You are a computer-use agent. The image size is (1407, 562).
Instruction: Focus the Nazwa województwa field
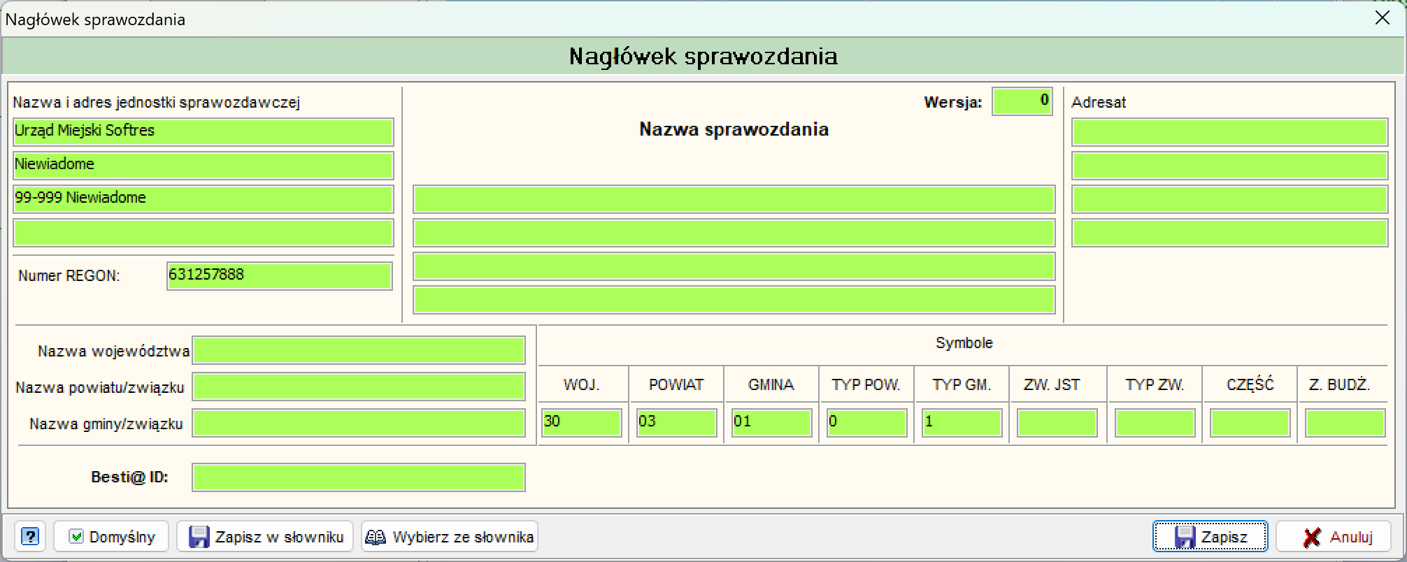(359, 350)
